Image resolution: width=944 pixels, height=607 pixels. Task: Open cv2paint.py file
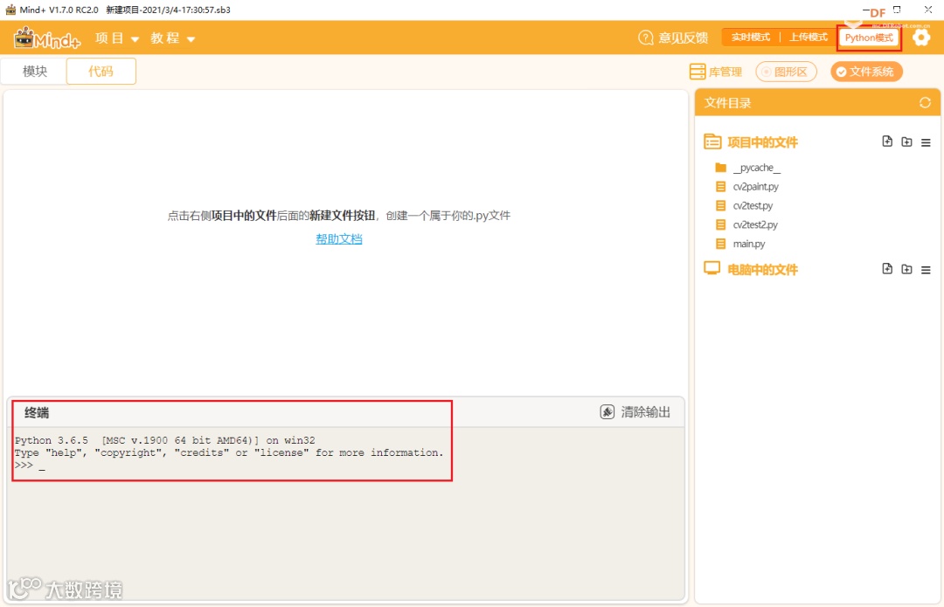tap(755, 187)
